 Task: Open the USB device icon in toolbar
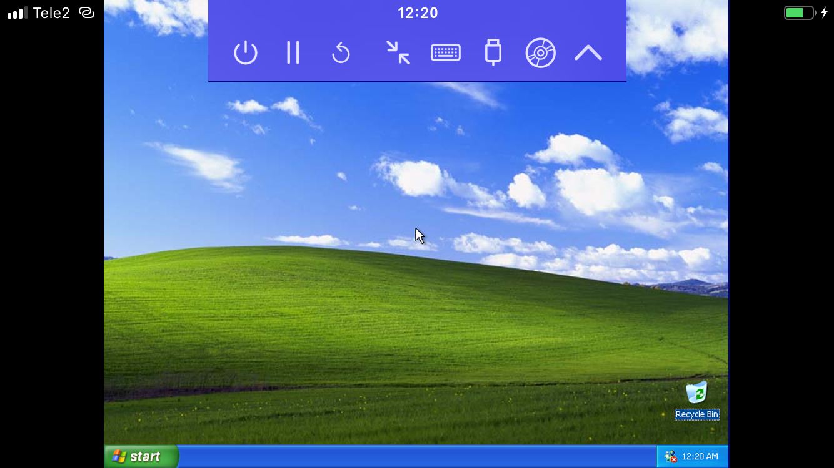click(x=493, y=53)
